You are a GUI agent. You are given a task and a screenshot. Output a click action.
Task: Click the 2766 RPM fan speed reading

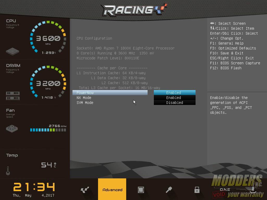(x=58, y=126)
